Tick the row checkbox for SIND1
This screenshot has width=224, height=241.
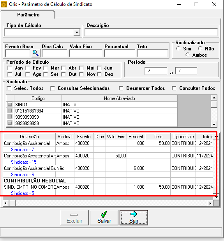tap(10, 104)
